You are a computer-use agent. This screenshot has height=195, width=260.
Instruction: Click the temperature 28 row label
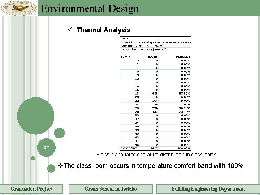click(137, 112)
